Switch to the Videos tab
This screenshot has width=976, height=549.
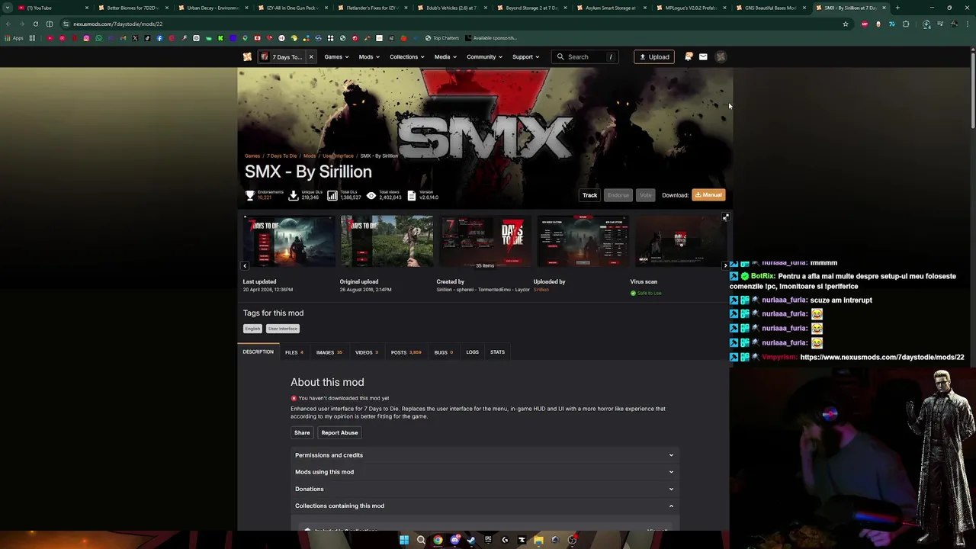click(x=367, y=352)
